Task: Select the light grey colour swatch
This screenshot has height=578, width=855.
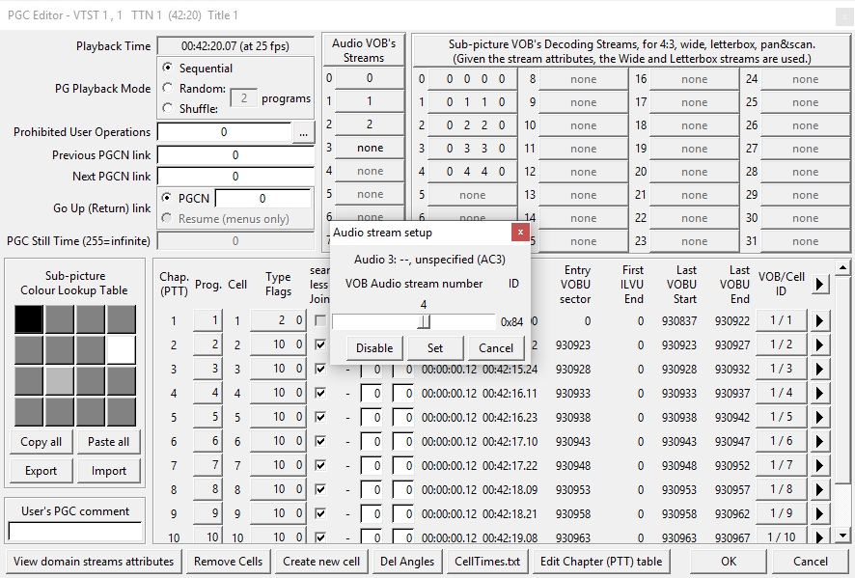Action: tap(60, 380)
